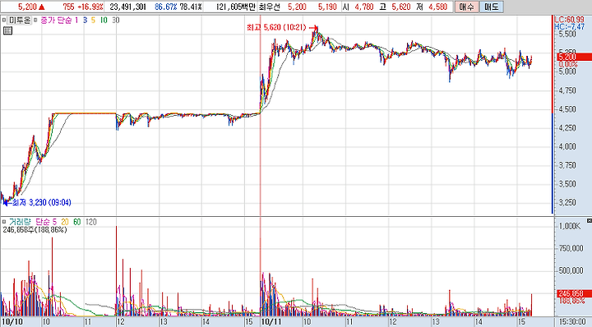
Task: Click the small square marker before 미투온
Action: click(4, 21)
